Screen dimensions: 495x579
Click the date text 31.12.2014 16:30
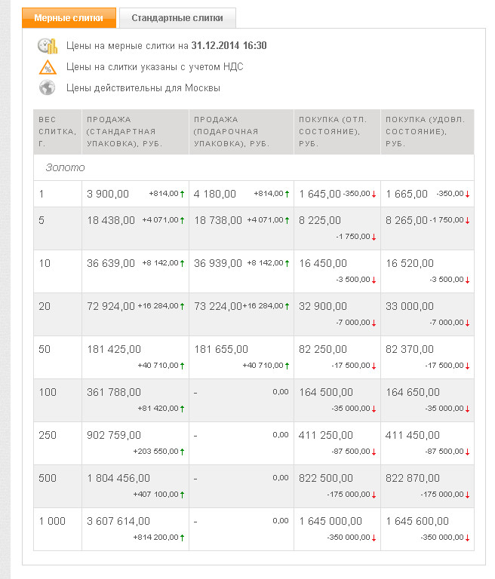point(229,46)
